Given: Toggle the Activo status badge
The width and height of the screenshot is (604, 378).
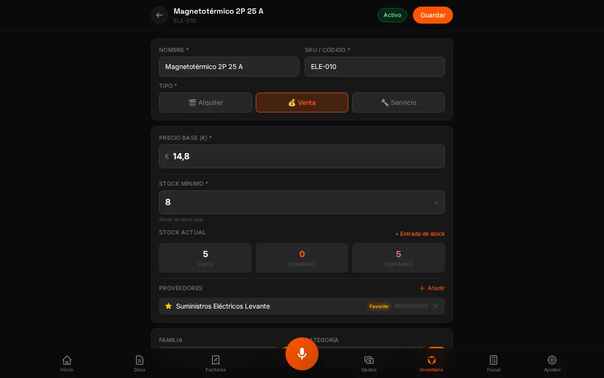Looking at the screenshot, I should [x=392, y=15].
